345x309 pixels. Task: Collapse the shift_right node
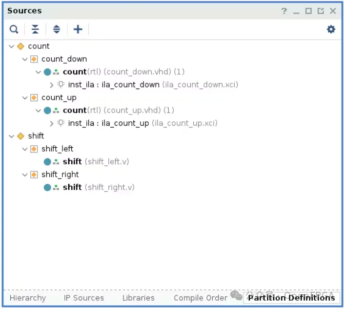click(x=25, y=175)
